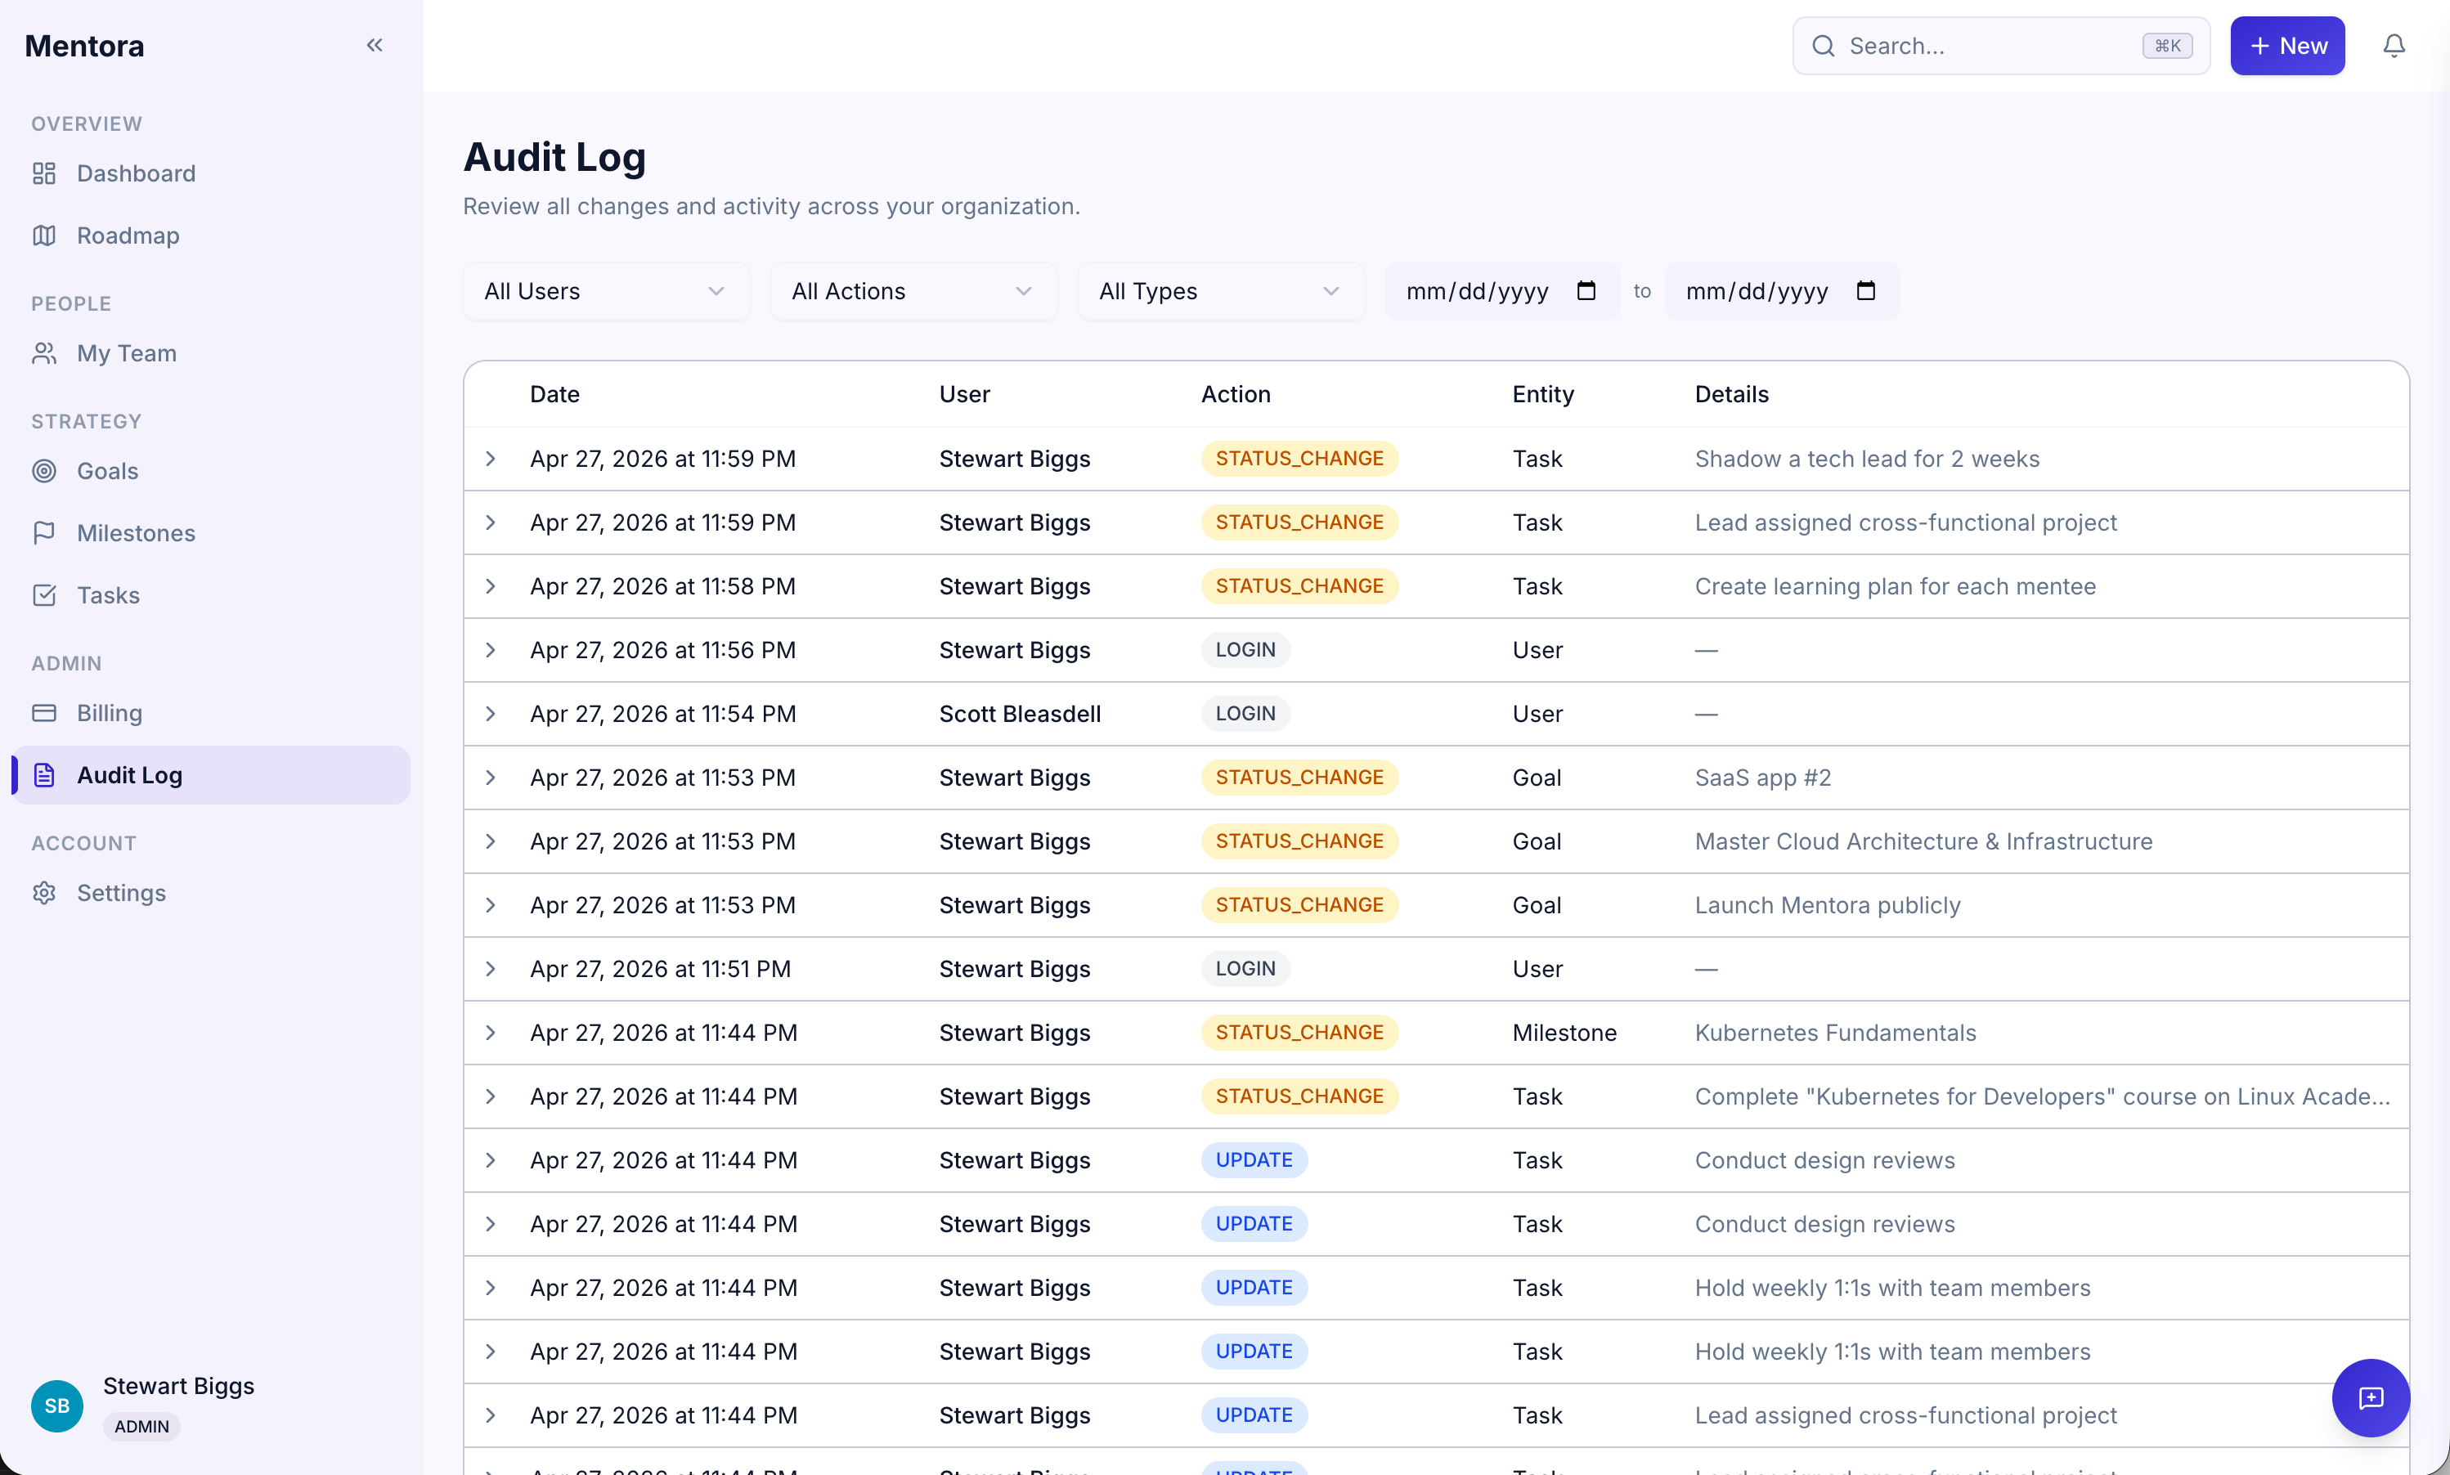Image resolution: width=2450 pixels, height=1475 pixels.
Task: Expand the 11:51 PM login row
Action: pyautogui.click(x=491, y=969)
